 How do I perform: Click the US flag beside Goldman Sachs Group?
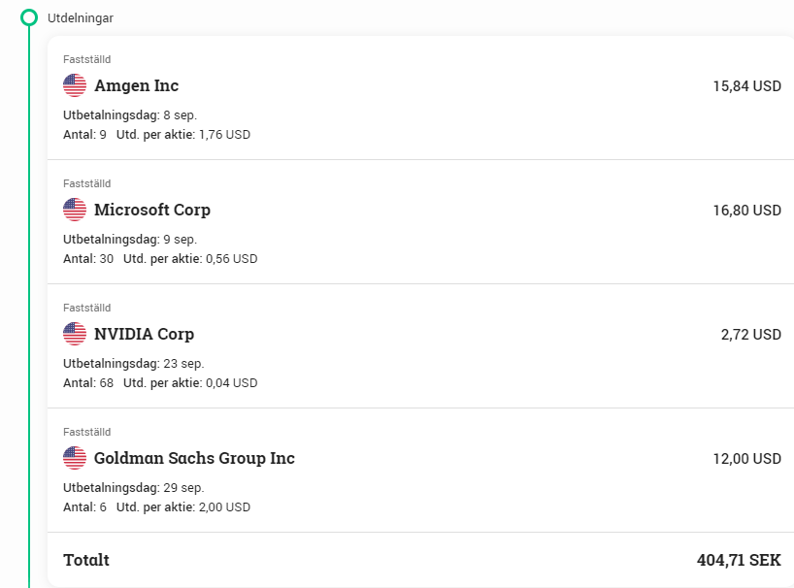pyautogui.click(x=75, y=458)
